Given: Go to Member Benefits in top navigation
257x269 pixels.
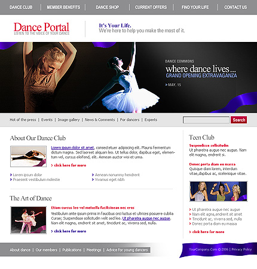Looking at the screenshot, I should click(x=63, y=7).
